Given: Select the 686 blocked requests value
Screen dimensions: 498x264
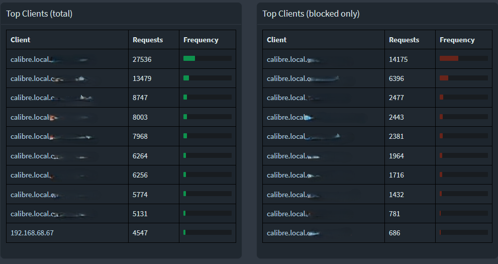Looking at the screenshot, I should pyautogui.click(x=394, y=233).
